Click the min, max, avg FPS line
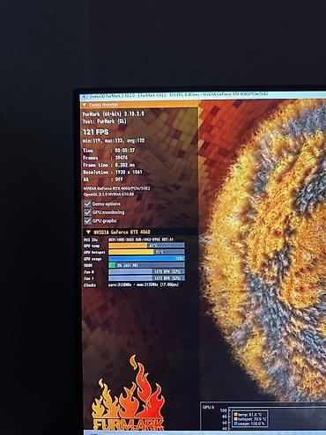This screenshot has width=326, height=435. click(114, 141)
